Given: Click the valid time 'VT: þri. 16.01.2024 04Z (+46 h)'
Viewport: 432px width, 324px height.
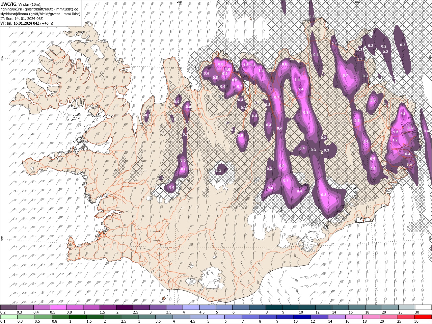Looking at the screenshot, I should [27, 23].
